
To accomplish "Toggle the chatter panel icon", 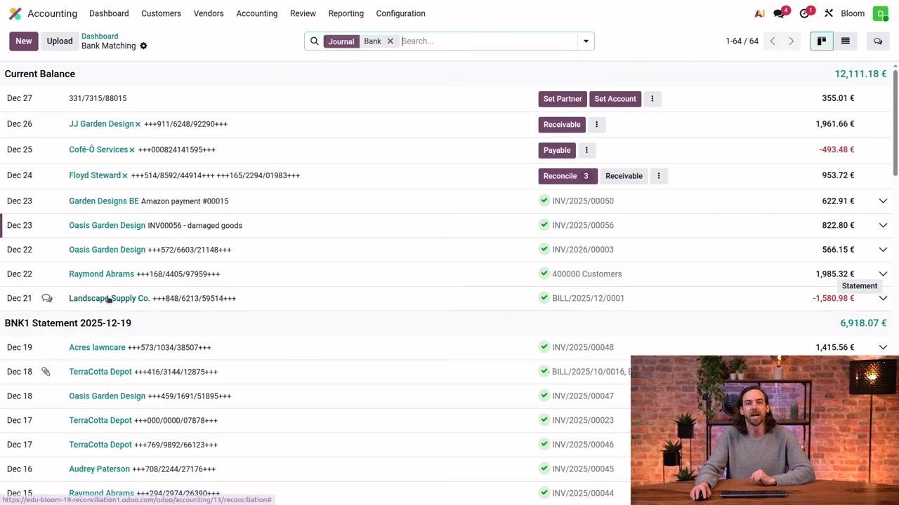I will (x=878, y=41).
